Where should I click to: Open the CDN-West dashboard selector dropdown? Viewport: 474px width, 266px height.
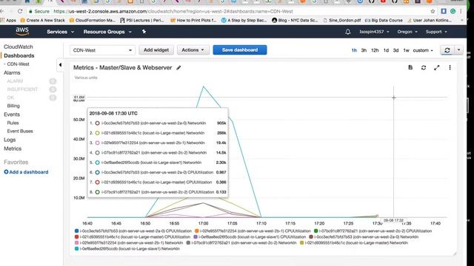tap(102, 50)
